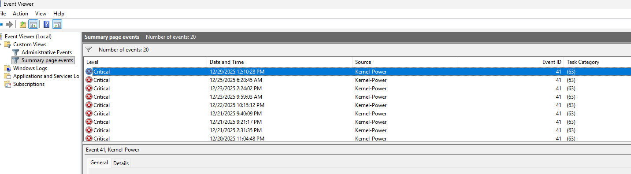Screen dimensions: 631x174
Task: Click the Critical icon for 12/22/2025 10:15:12 PM event
Action: click(x=89, y=105)
